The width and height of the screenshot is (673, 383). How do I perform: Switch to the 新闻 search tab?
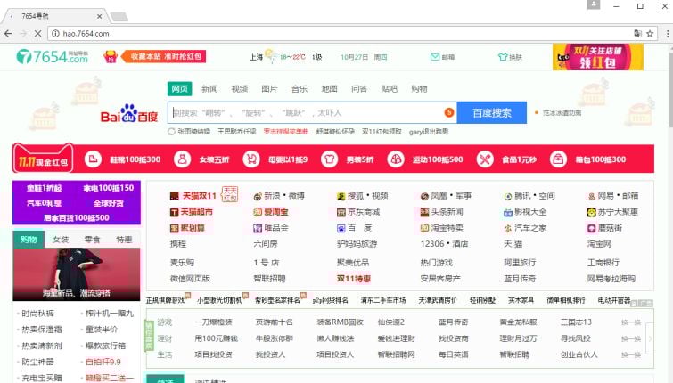(x=209, y=89)
